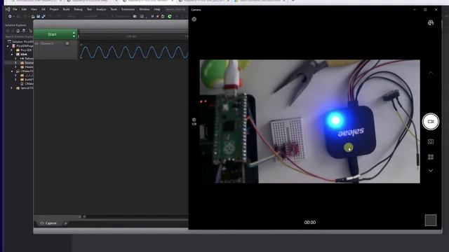Expand the Special Files folder
Image resolution: width=449 pixels, height=252 pixels.
click(x=12, y=88)
